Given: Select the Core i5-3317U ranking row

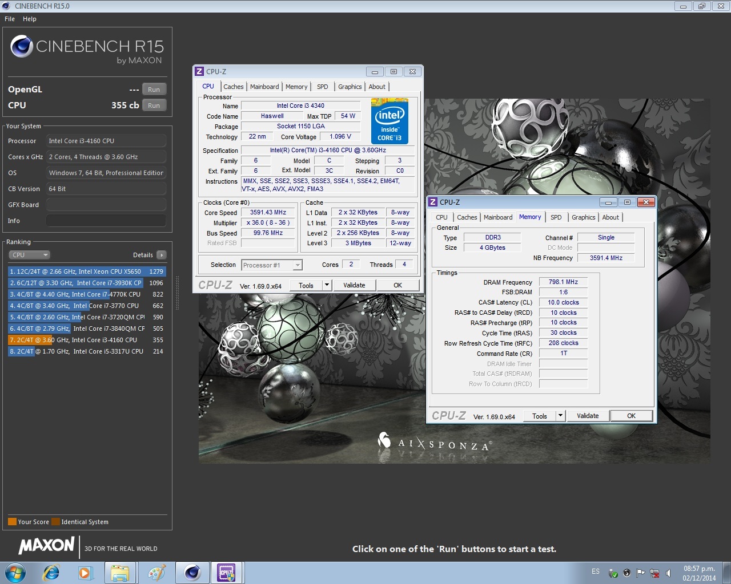Looking at the screenshot, I should tap(87, 351).
